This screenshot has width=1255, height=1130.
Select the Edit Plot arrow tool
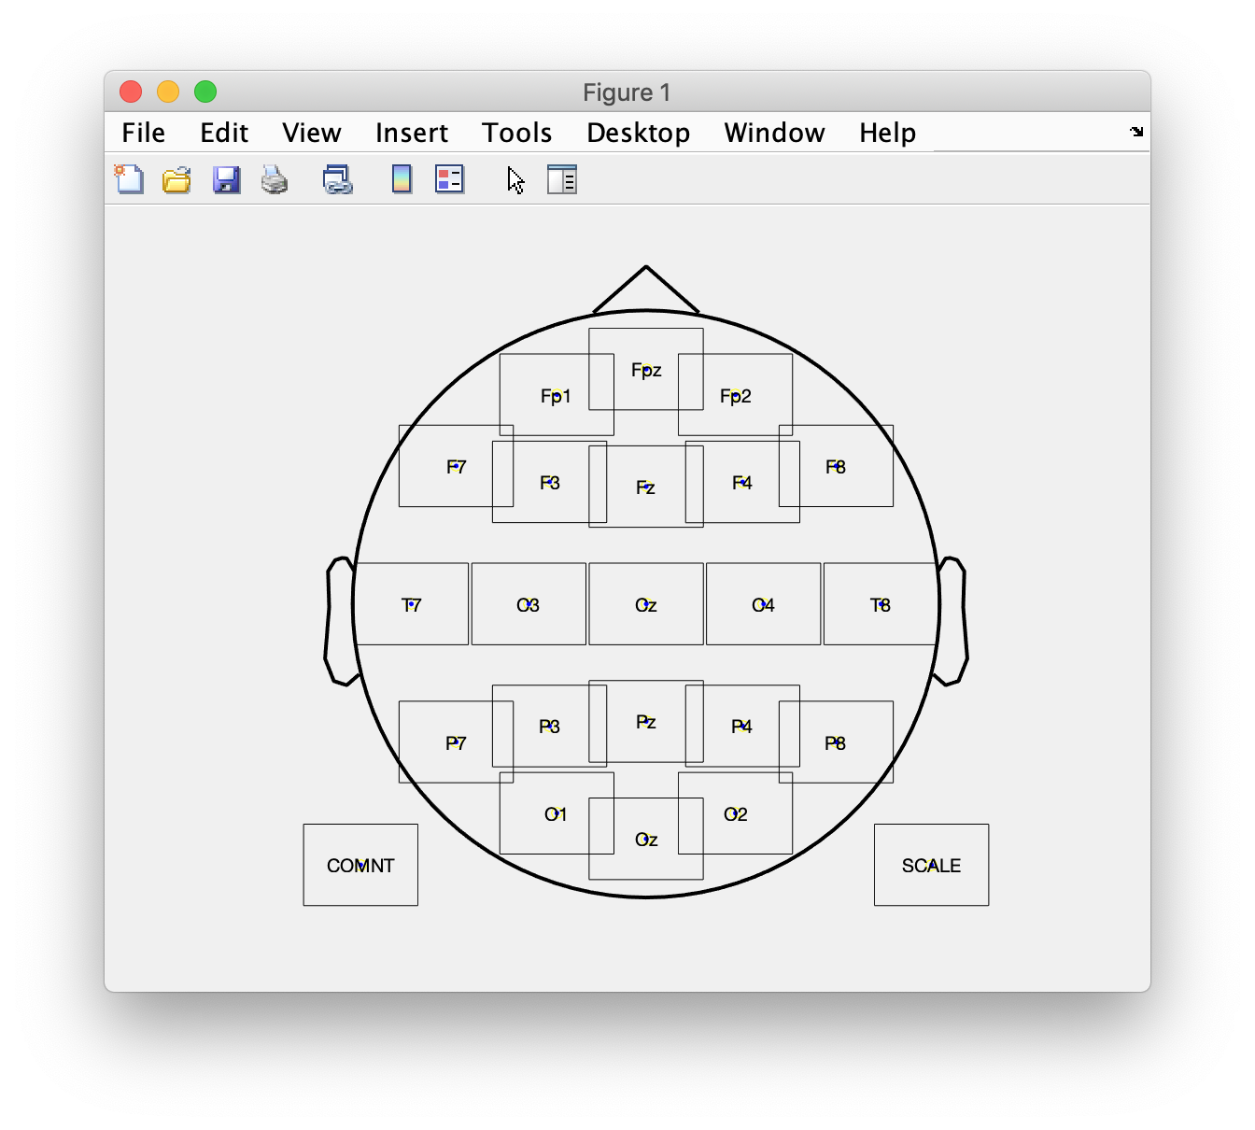pos(516,180)
